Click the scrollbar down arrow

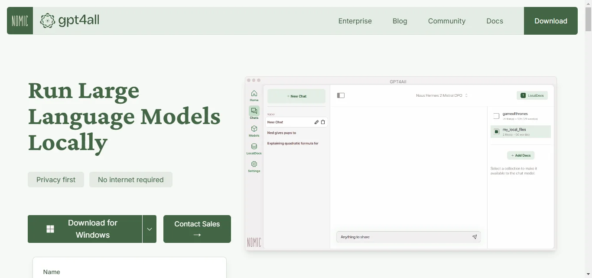pyautogui.click(x=588, y=275)
